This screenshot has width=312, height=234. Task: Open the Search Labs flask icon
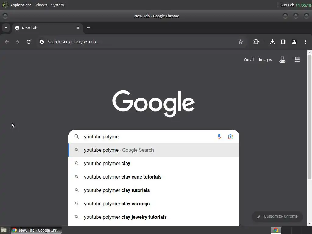[282, 60]
